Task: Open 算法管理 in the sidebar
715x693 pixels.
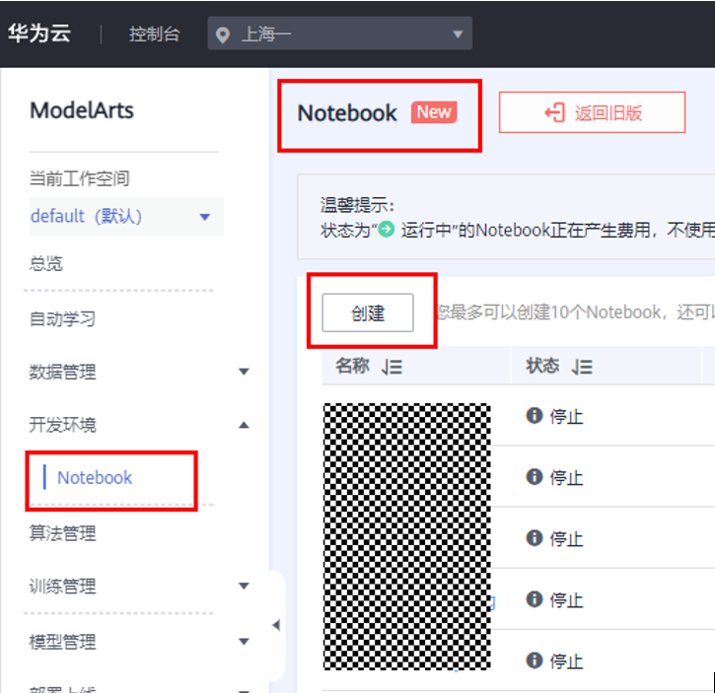Action: pos(62,533)
